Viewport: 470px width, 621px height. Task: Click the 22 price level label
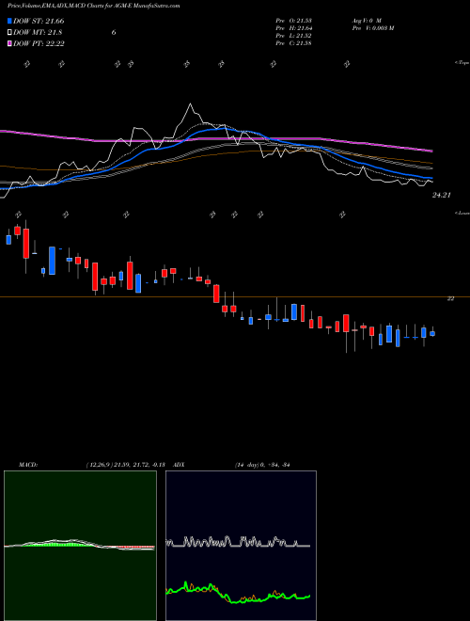coord(450,298)
